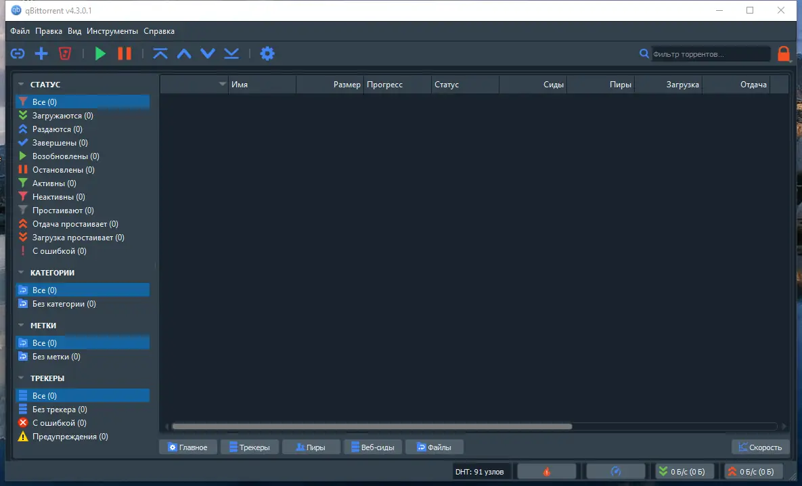Sort by the Сиды column header
This screenshot has width=802, height=486.
coord(533,85)
